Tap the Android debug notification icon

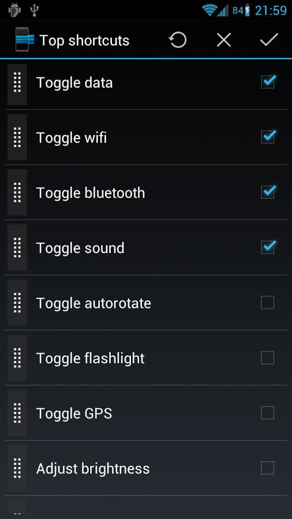(15, 10)
